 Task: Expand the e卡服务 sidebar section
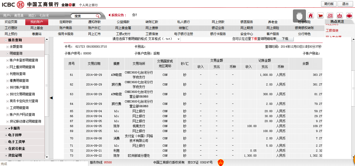tap(6, 128)
